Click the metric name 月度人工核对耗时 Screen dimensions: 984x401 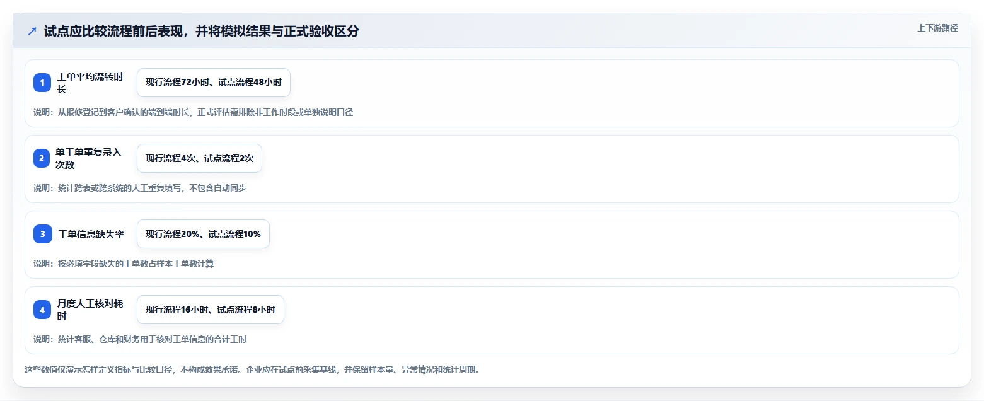coord(90,310)
